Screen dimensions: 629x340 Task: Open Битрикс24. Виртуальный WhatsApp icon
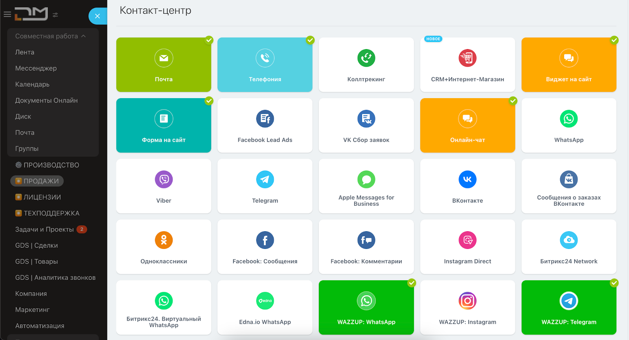pyautogui.click(x=164, y=301)
